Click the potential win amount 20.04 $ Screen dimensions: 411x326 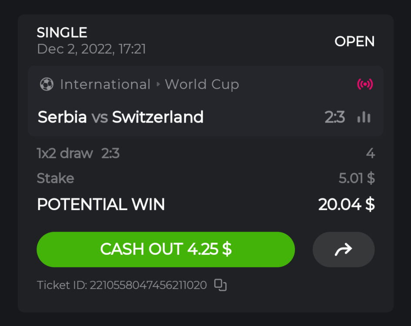click(x=346, y=204)
